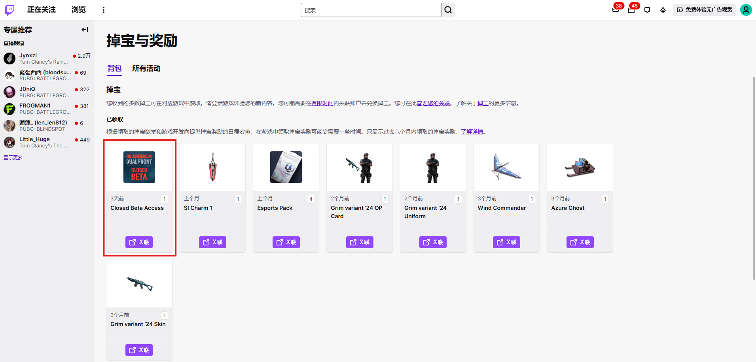This screenshot has height=362, width=756.
Task: Open FROGMAN1 channel avatar
Action: click(9, 109)
